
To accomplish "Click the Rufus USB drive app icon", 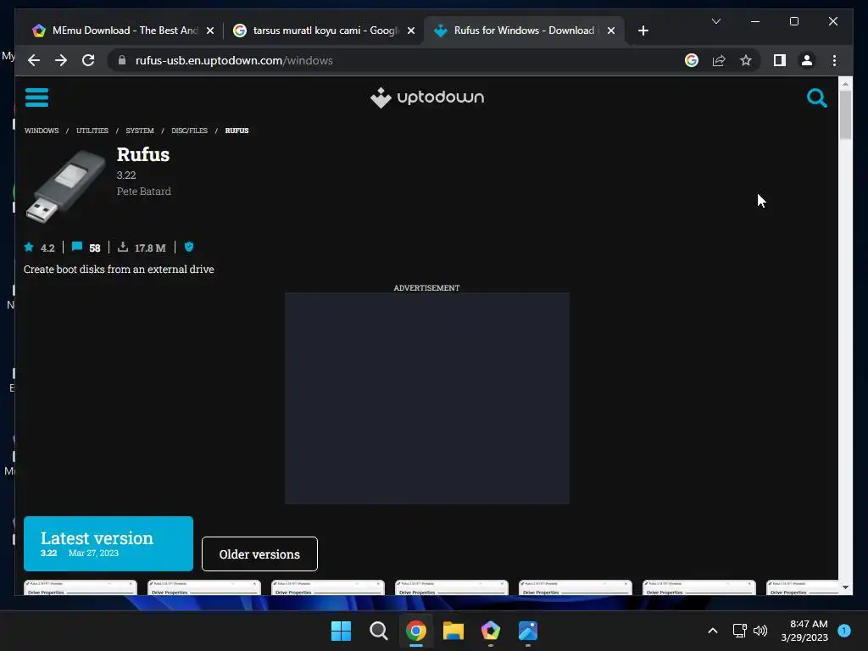I will [65, 186].
